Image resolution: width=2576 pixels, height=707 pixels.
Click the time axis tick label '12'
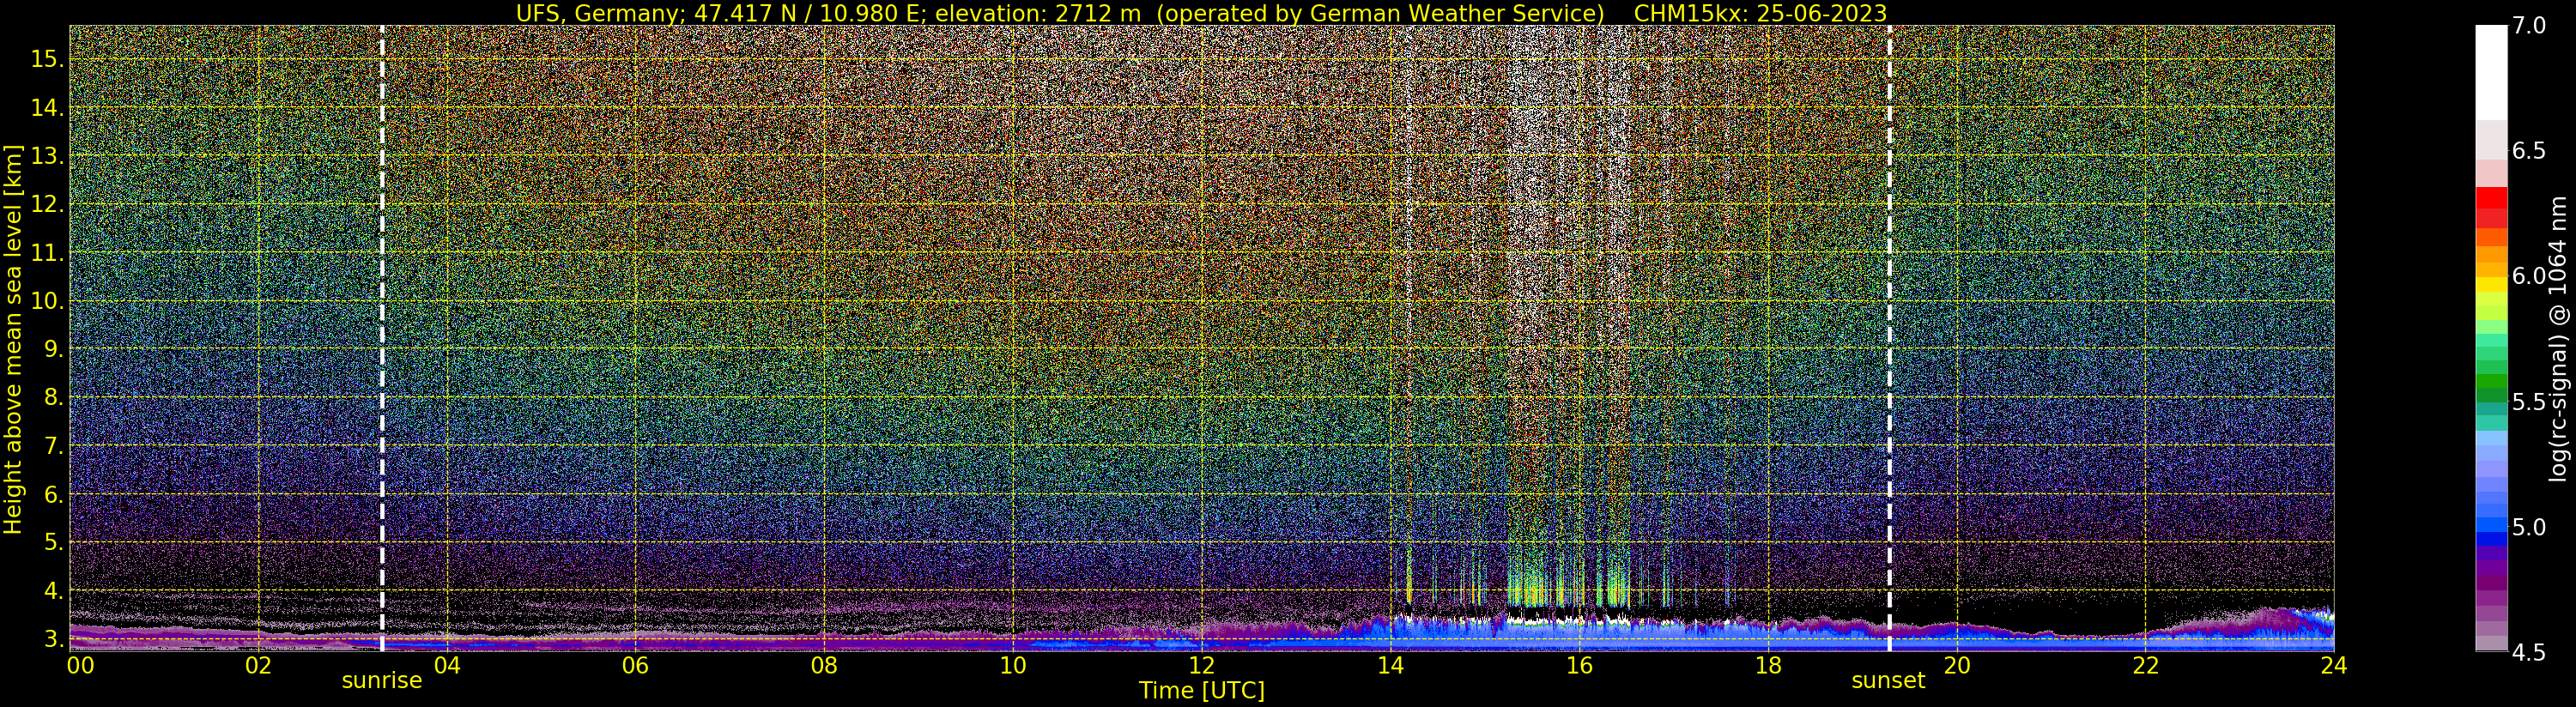click(1202, 665)
